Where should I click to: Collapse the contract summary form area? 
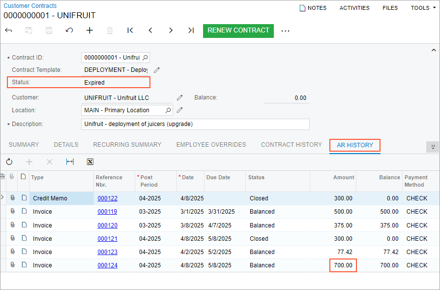pos(434,50)
